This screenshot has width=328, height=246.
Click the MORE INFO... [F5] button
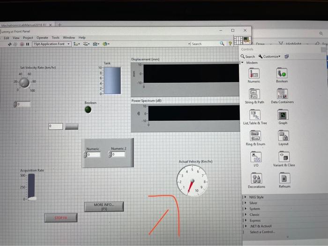(104, 207)
